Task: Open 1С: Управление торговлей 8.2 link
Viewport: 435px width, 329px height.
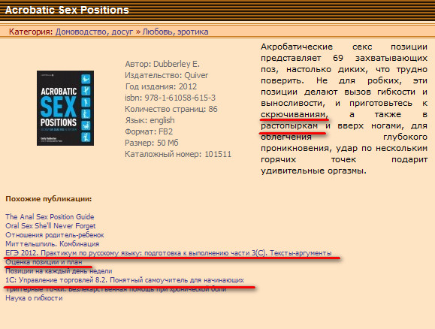Action: 125,280
